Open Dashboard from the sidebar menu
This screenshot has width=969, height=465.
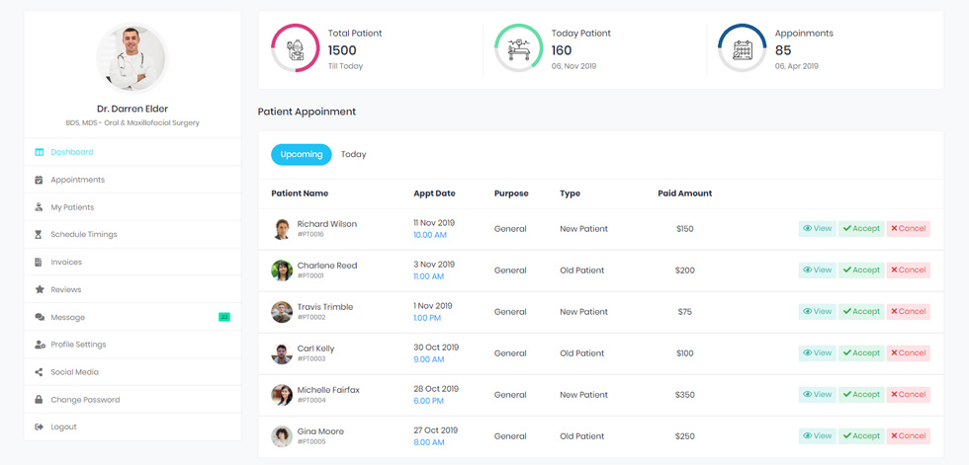coord(132,152)
